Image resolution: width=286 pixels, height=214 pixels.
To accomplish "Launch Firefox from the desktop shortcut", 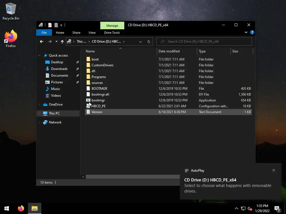I will click(x=11, y=39).
